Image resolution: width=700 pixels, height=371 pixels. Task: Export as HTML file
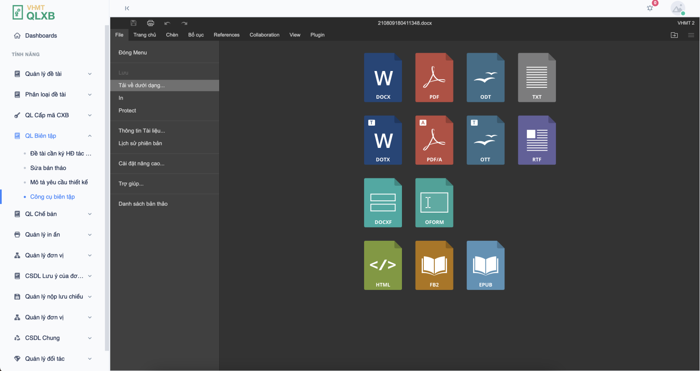383,265
